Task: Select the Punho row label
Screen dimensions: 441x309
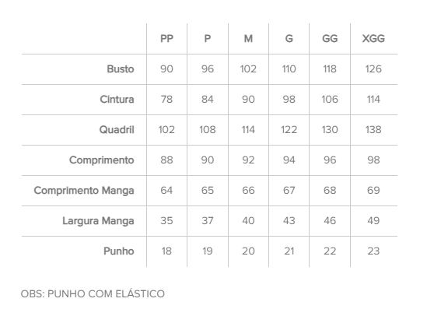Action: (119, 251)
